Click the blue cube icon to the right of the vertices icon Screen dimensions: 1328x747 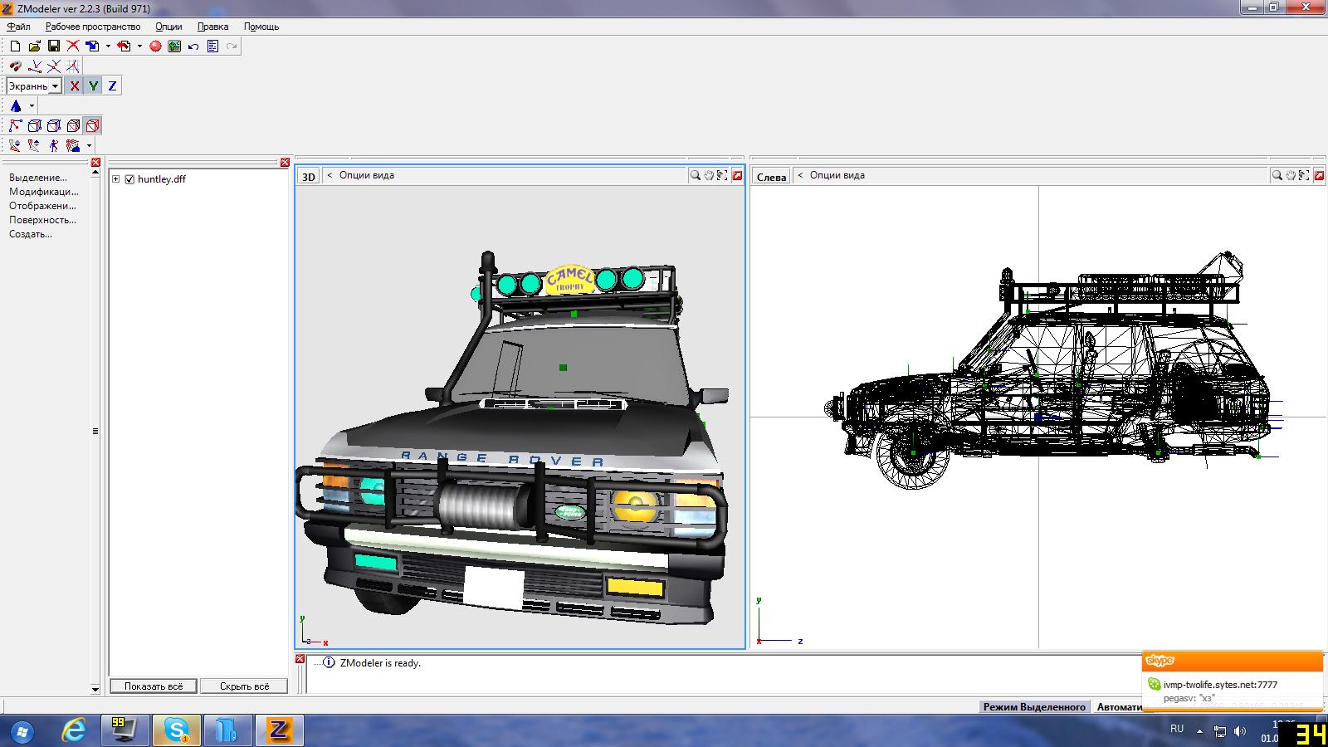coord(35,125)
